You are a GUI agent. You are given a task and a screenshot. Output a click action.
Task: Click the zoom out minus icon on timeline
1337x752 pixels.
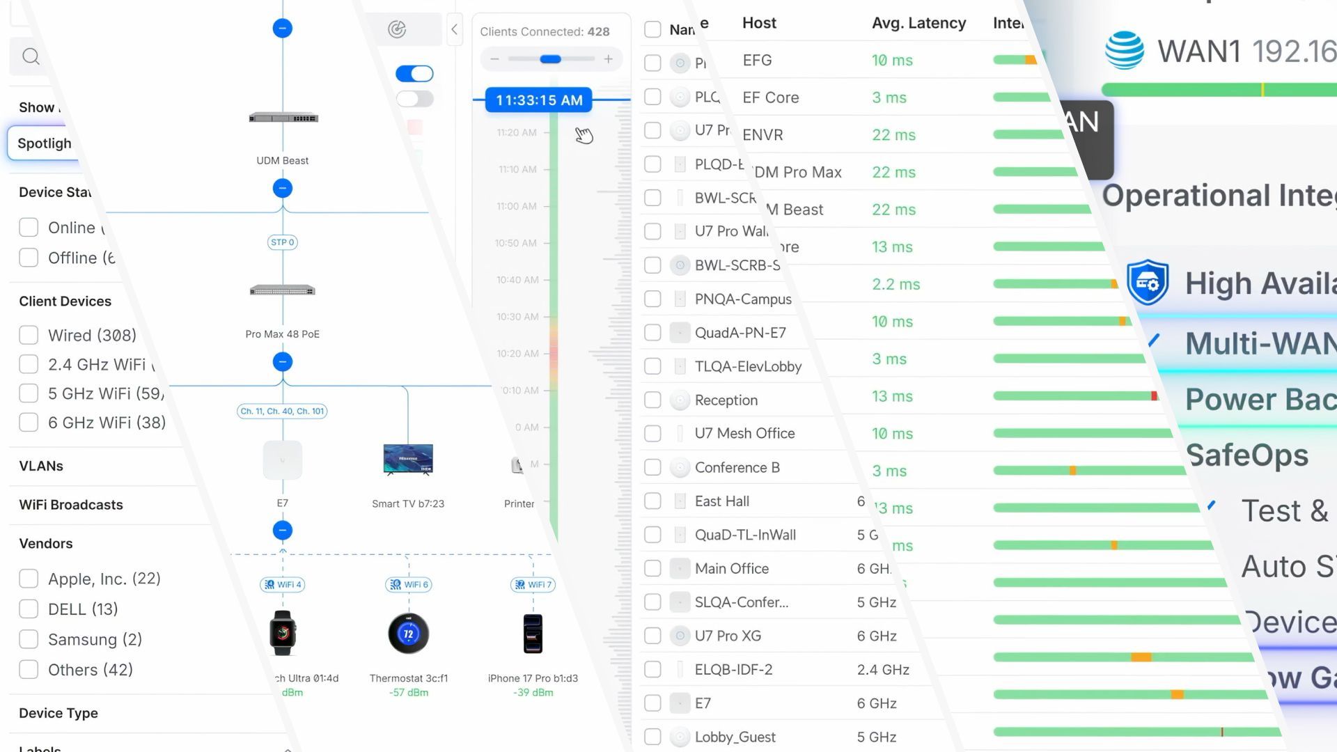click(494, 59)
